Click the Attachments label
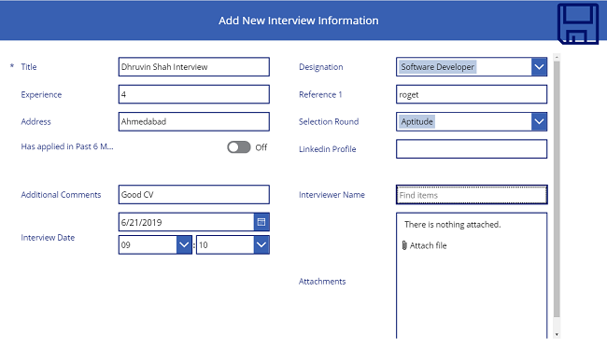Image resolution: width=607 pixels, height=347 pixels. 322,281
